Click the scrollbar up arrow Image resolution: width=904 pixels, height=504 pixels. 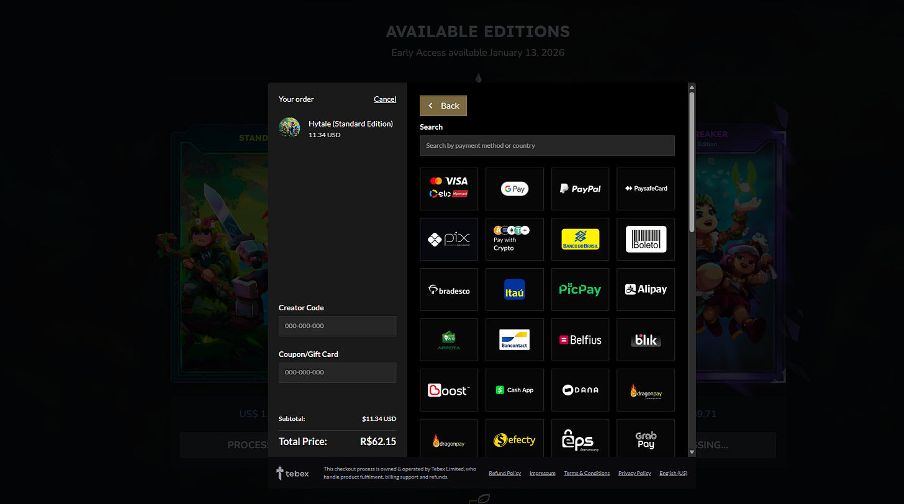click(692, 88)
